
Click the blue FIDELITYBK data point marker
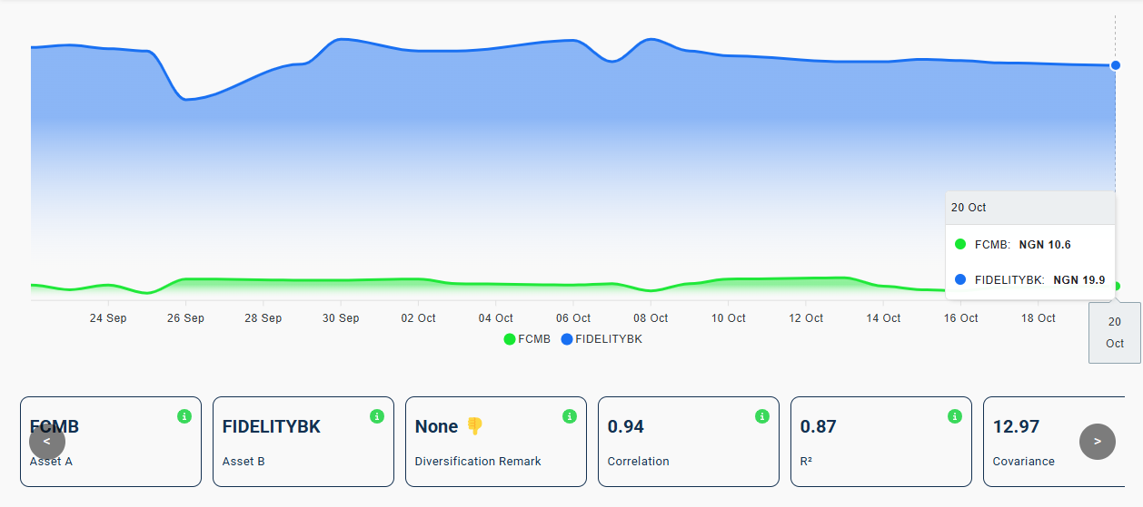click(1115, 65)
